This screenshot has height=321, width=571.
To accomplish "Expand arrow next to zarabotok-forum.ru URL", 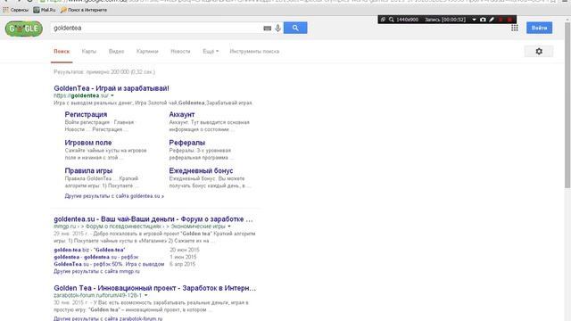I will click(x=146, y=295).
